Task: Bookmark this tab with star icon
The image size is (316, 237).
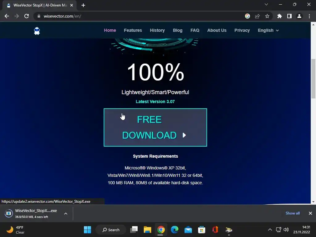Action: [267, 16]
